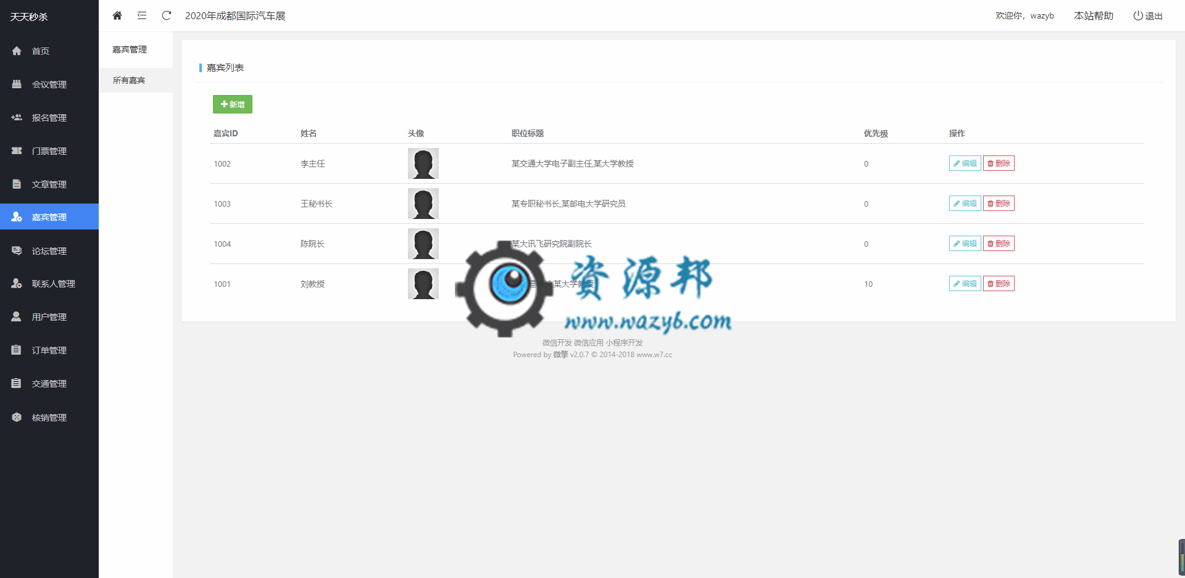1185x578 pixels.
Task: Click the 职位标题 column header
Action: coord(528,134)
